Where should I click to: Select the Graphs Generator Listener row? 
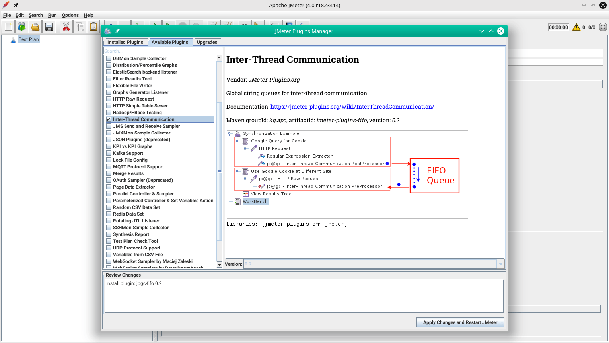pyautogui.click(x=160, y=92)
